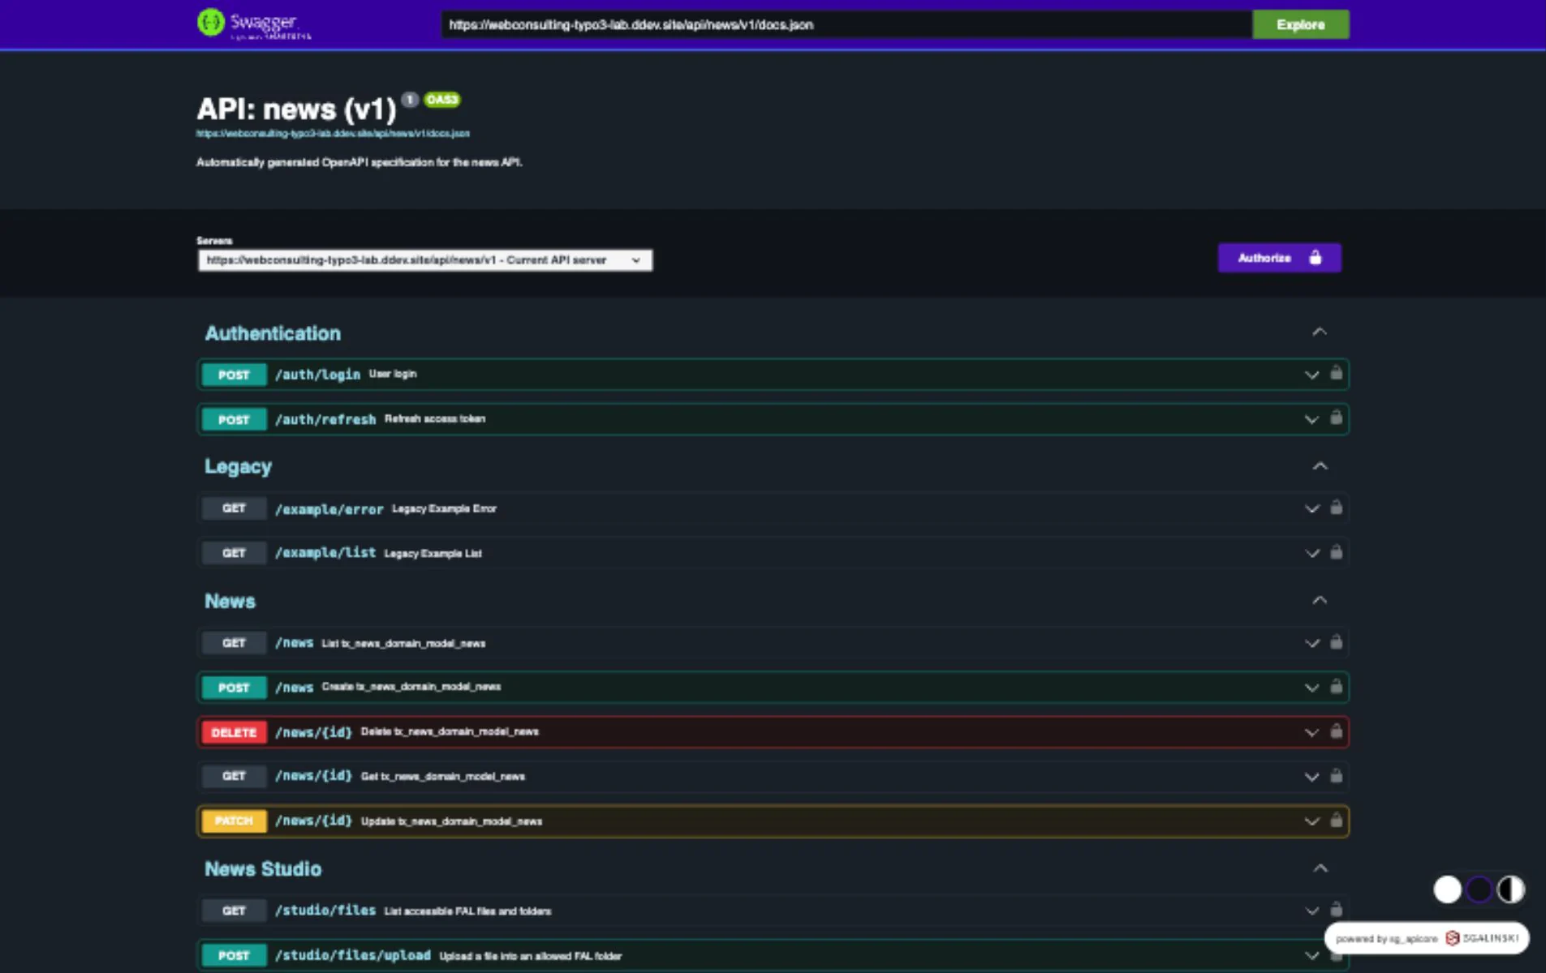Expand the GET /example/list operation chevron
This screenshot has width=1546, height=973.
pos(1311,553)
